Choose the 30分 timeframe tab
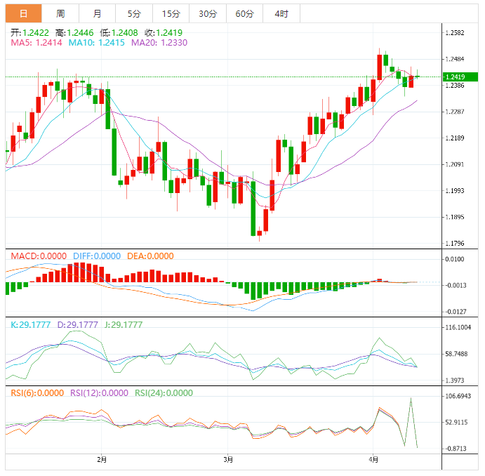This screenshot has width=485, height=476. (208, 13)
